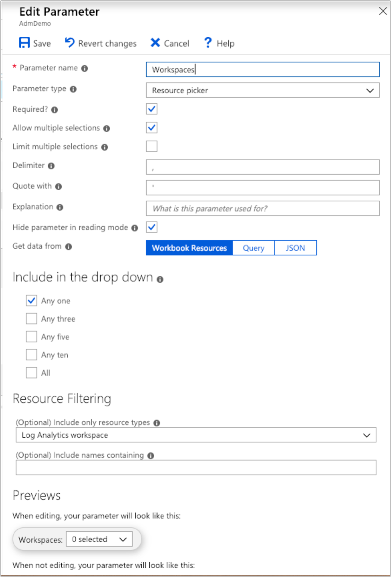
Task: Click the Help question mark icon
Action: click(208, 43)
